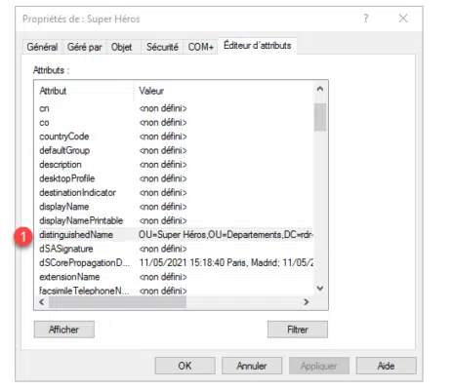Open the COM+ tab
The width and height of the screenshot is (453, 390).
click(x=200, y=47)
